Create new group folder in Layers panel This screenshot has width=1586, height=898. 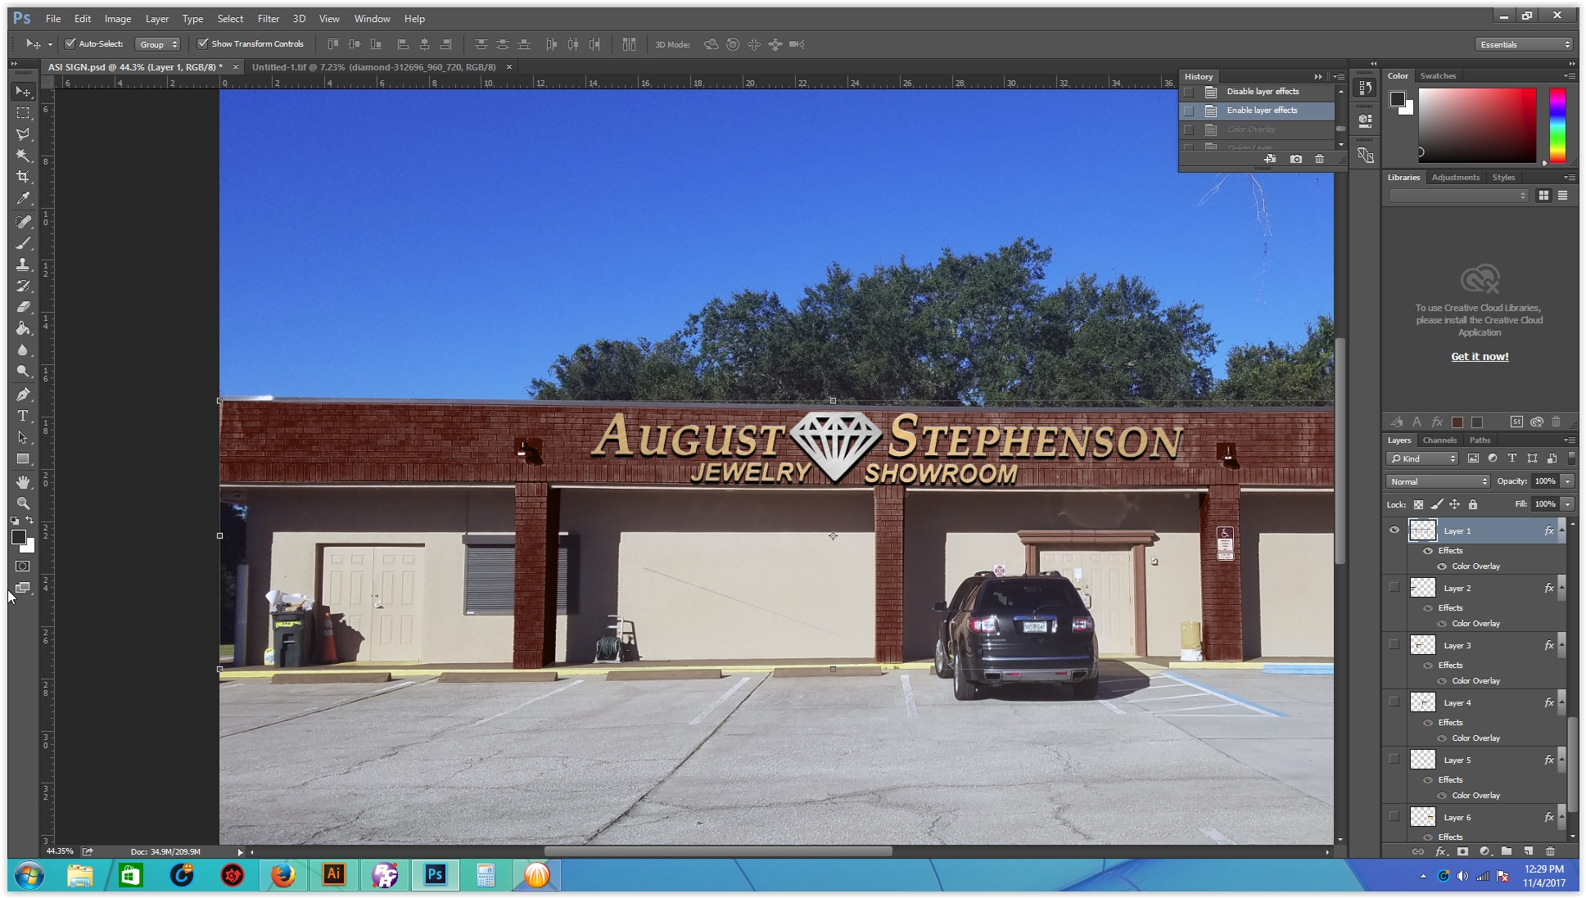coord(1507,851)
